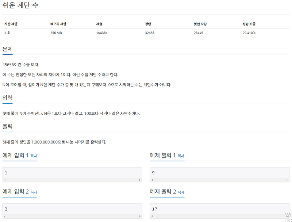Click the 입력 section heading
This screenshot has width=292, height=222.
(x=8, y=97)
